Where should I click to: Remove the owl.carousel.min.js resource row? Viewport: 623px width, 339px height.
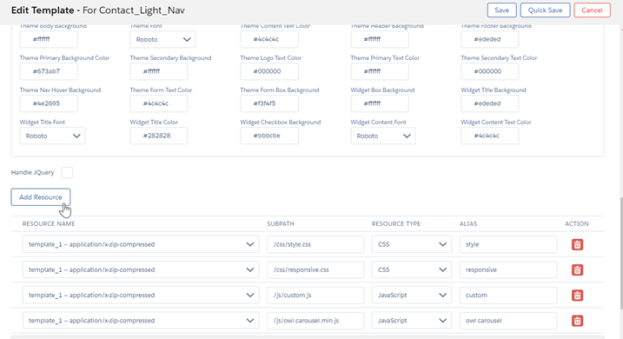pyautogui.click(x=577, y=321)
